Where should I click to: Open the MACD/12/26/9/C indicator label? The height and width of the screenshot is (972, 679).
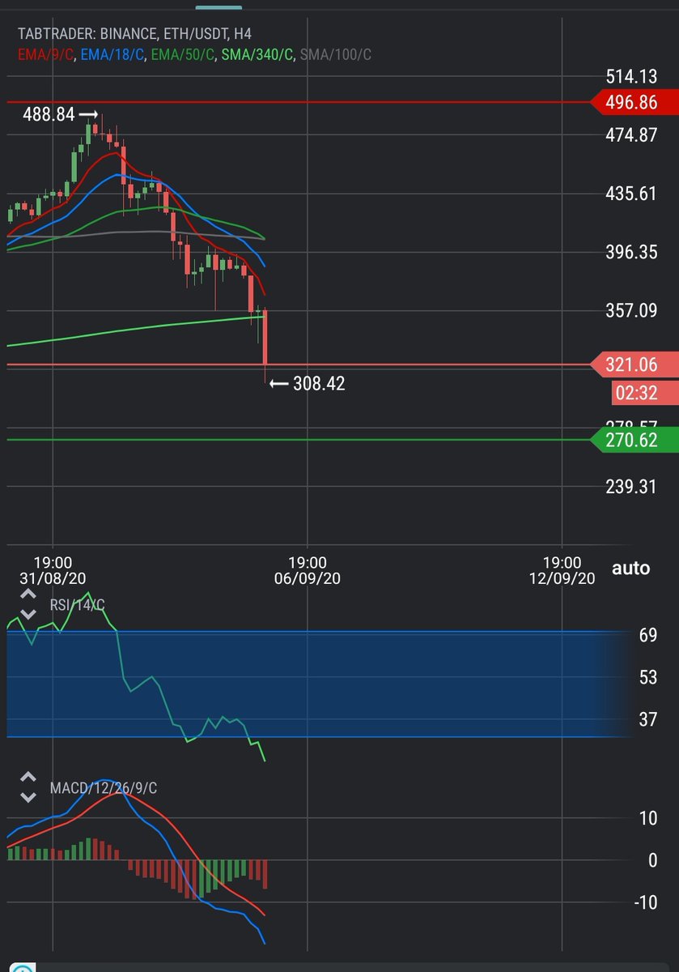[104, 787]
